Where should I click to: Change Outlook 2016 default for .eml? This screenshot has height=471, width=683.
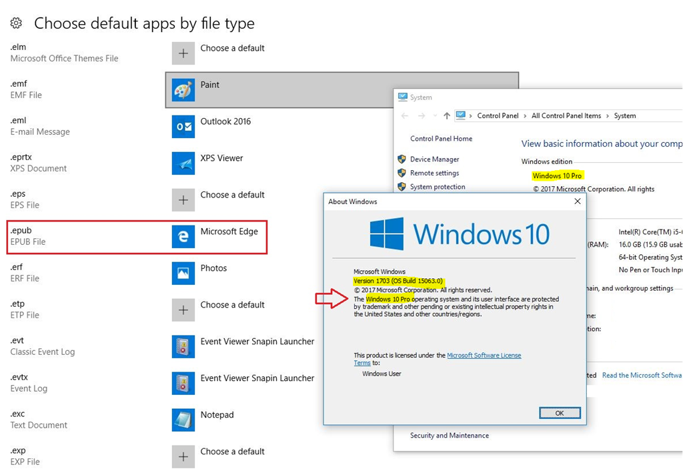[x=225, y=121]
